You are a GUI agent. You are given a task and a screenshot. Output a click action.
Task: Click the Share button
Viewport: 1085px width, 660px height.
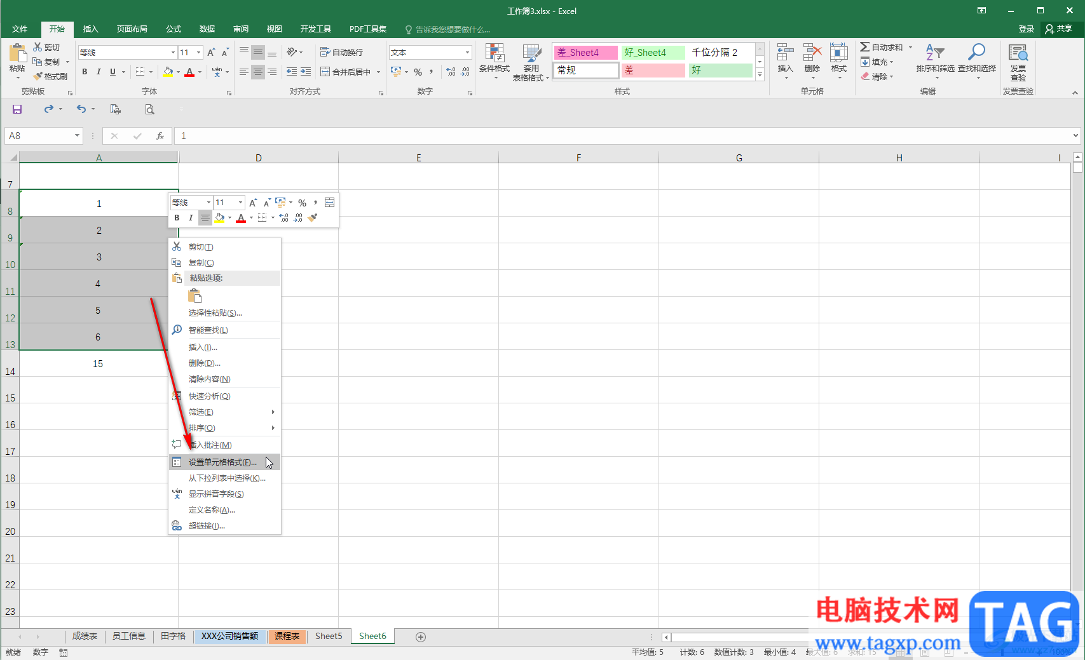coord(1059,29)
